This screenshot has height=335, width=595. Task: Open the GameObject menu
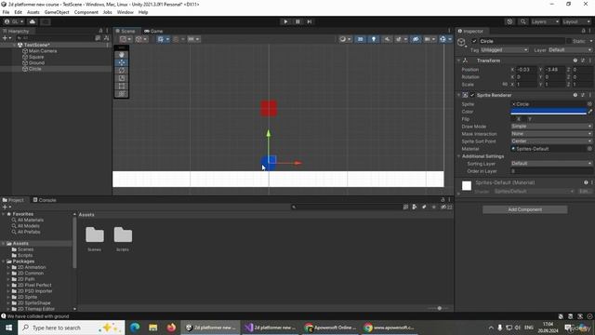pos(57,12)
